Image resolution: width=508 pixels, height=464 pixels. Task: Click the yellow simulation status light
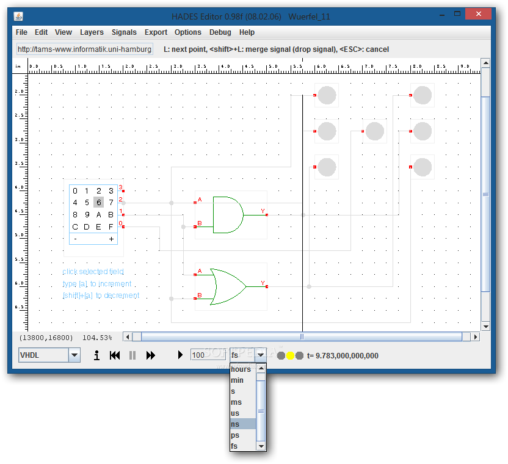(290, 356)
